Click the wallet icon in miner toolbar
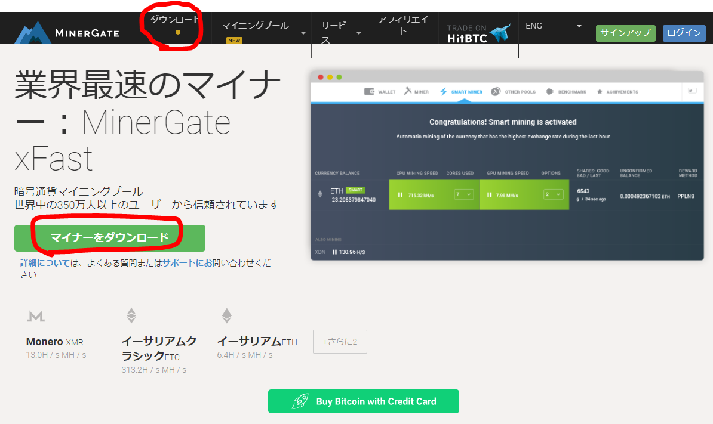 tap(369, 92)
